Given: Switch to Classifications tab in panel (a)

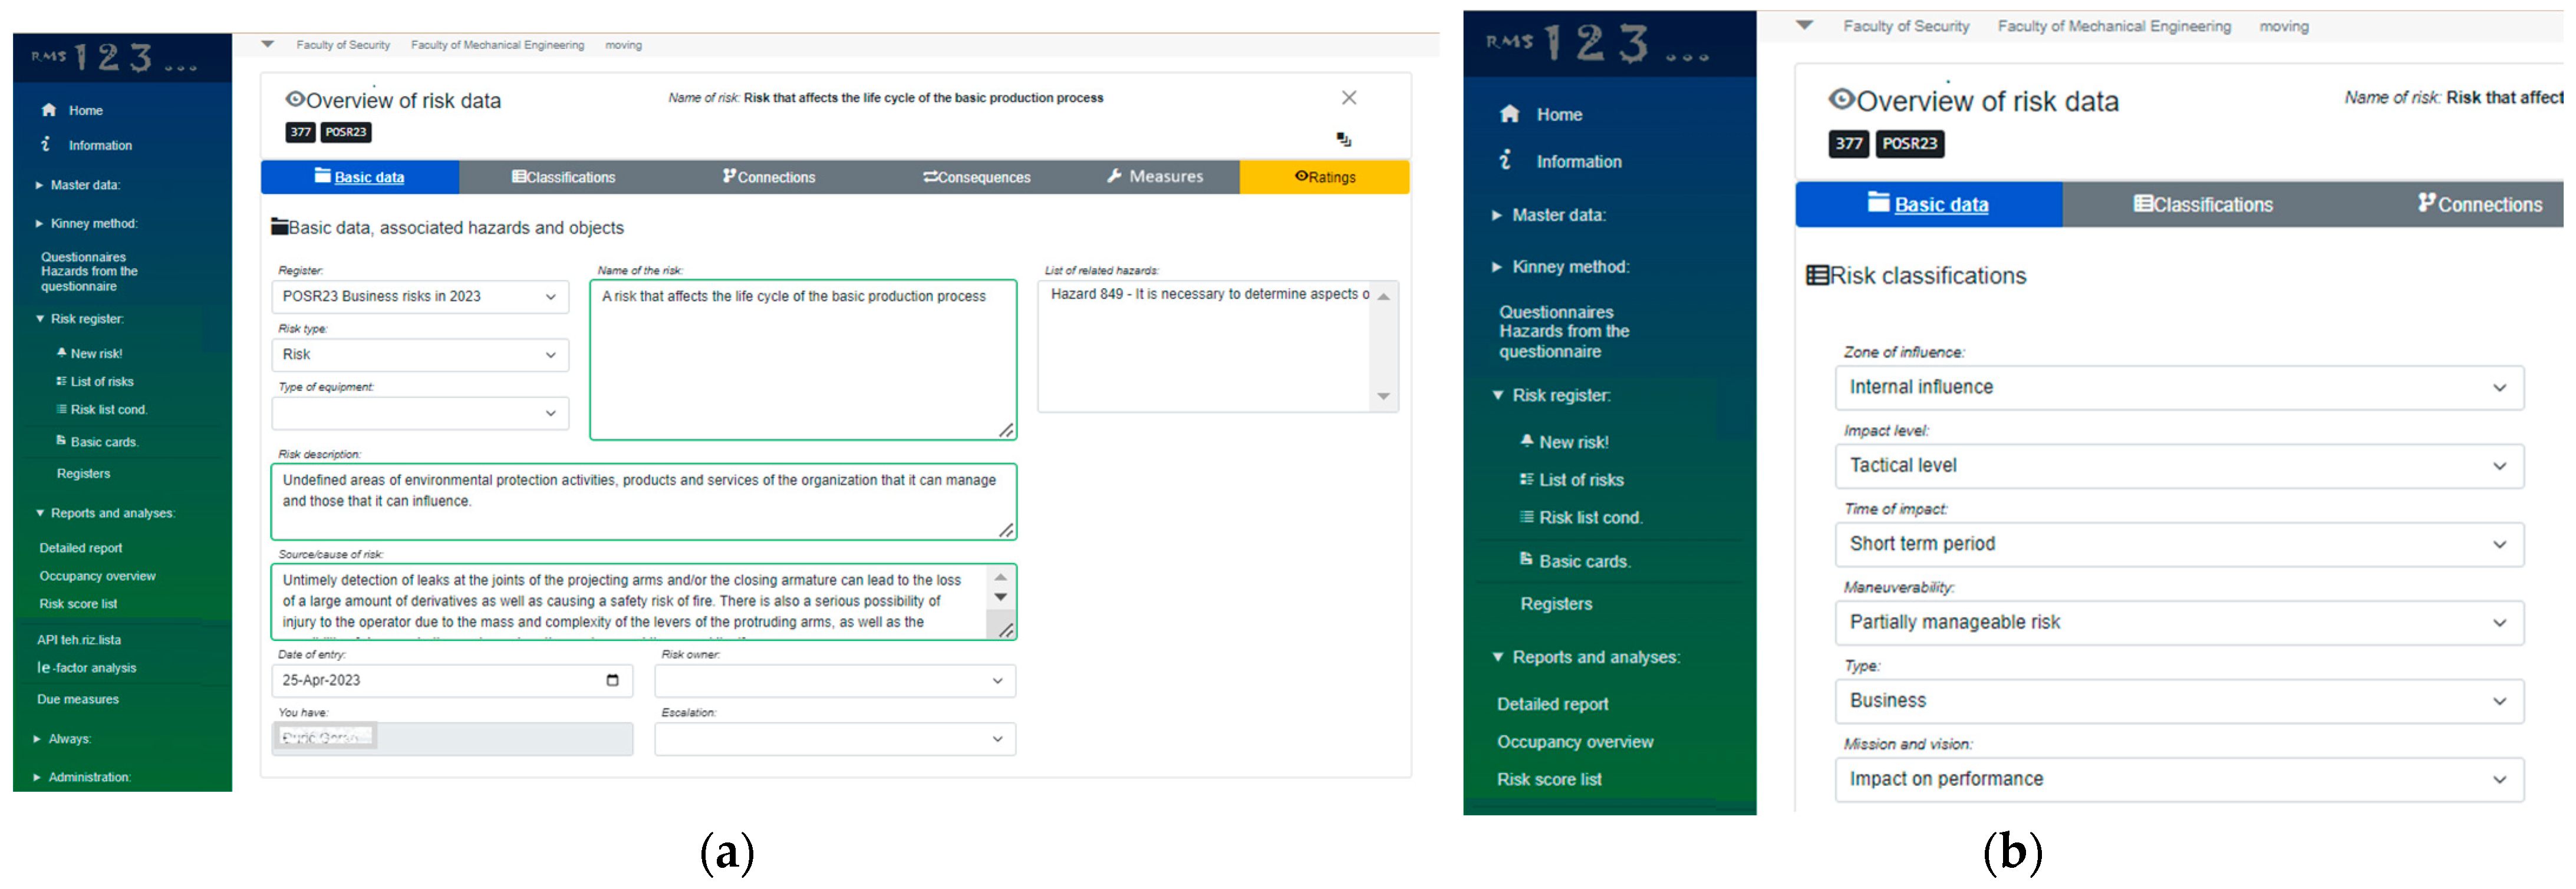Looking at the screenshot, I should (564, 177).
